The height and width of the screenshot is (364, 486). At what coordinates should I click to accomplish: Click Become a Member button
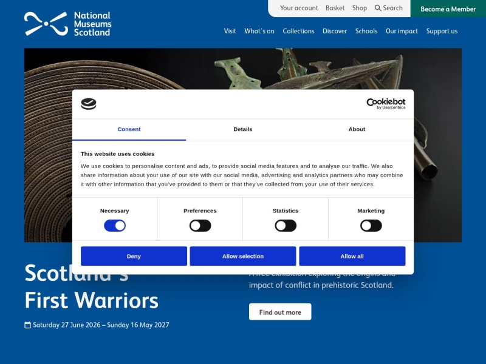coord(448,8)
